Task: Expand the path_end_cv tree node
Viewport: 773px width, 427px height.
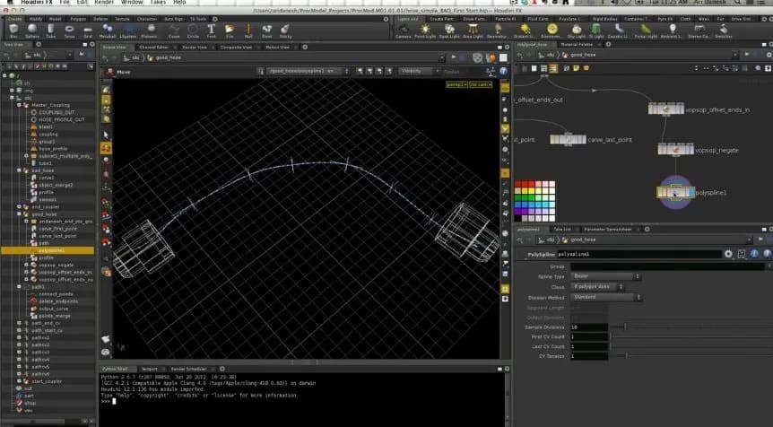Action: (19, 323)
